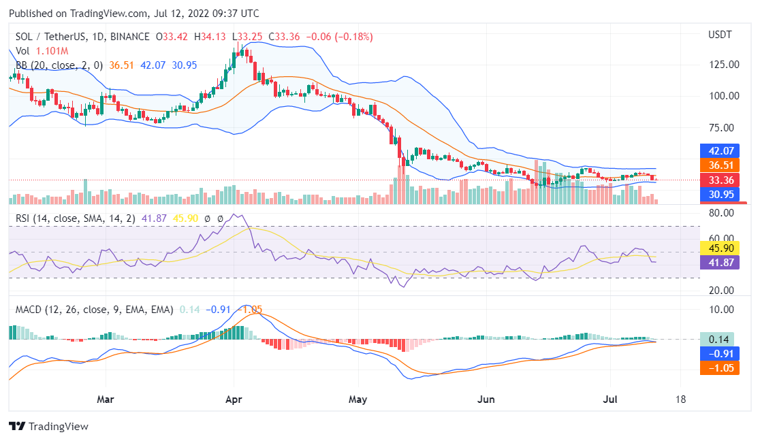The width and height of the screenshot is (760, 441).
Task: Select the BB (20, close, 2, 0) legend
Action: tap(59, 65)
